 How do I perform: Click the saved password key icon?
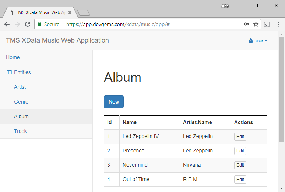(x=247, y=24)
